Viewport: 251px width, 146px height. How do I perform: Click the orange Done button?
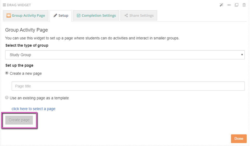[239, 139]
